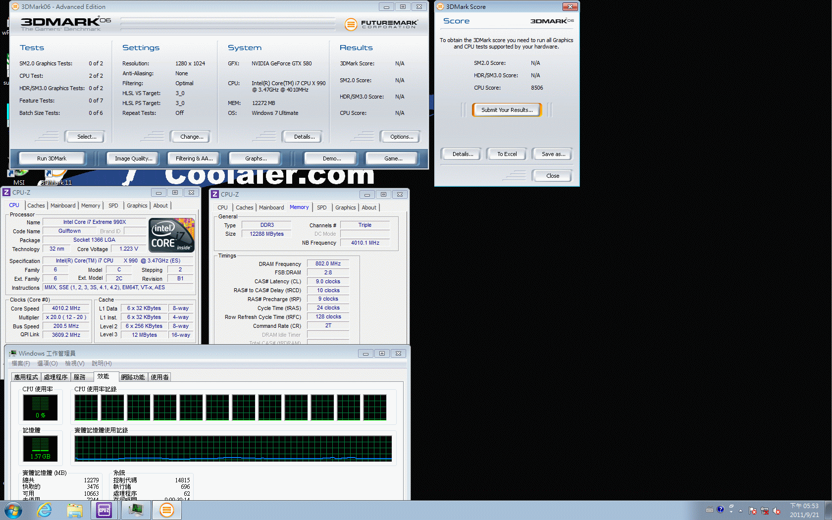Open 應用程式 tab in Task Manager
This screenshot has height=520, width=832.
click(x=26, y=377)
